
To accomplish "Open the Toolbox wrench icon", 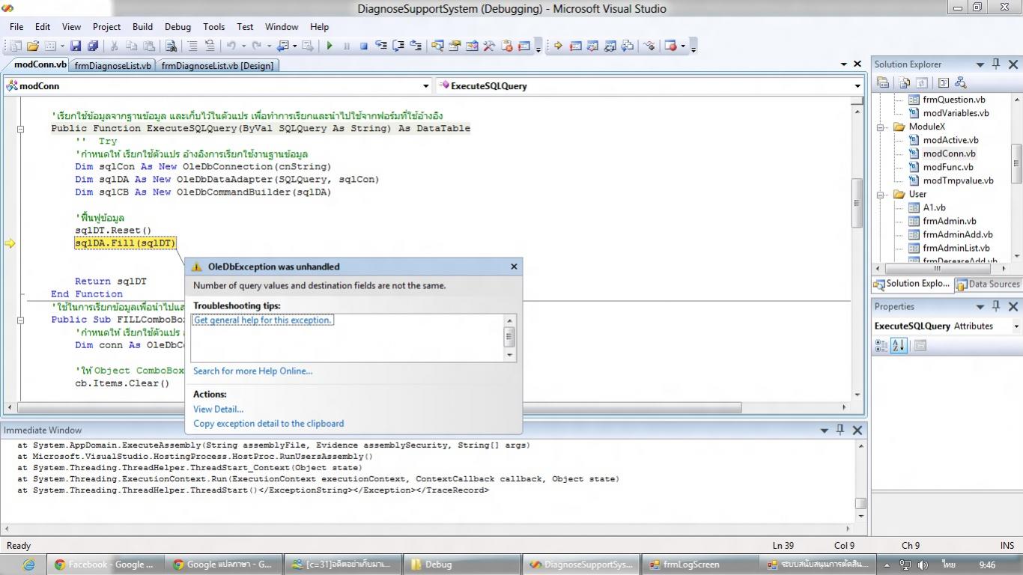I will [x=489, y=46].
